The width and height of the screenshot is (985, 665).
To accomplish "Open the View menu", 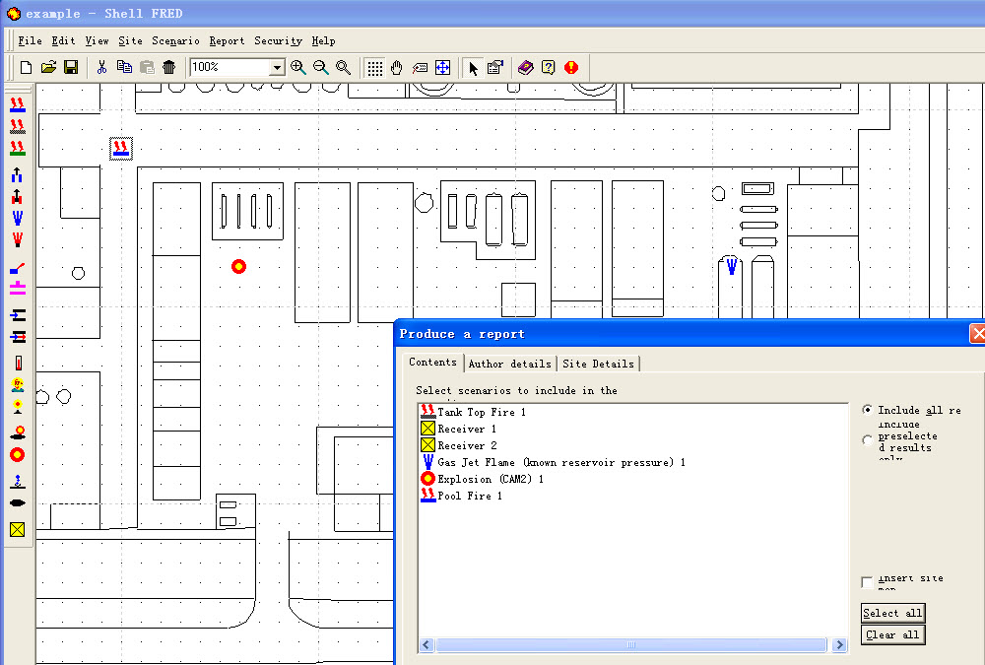I will 97,40.
